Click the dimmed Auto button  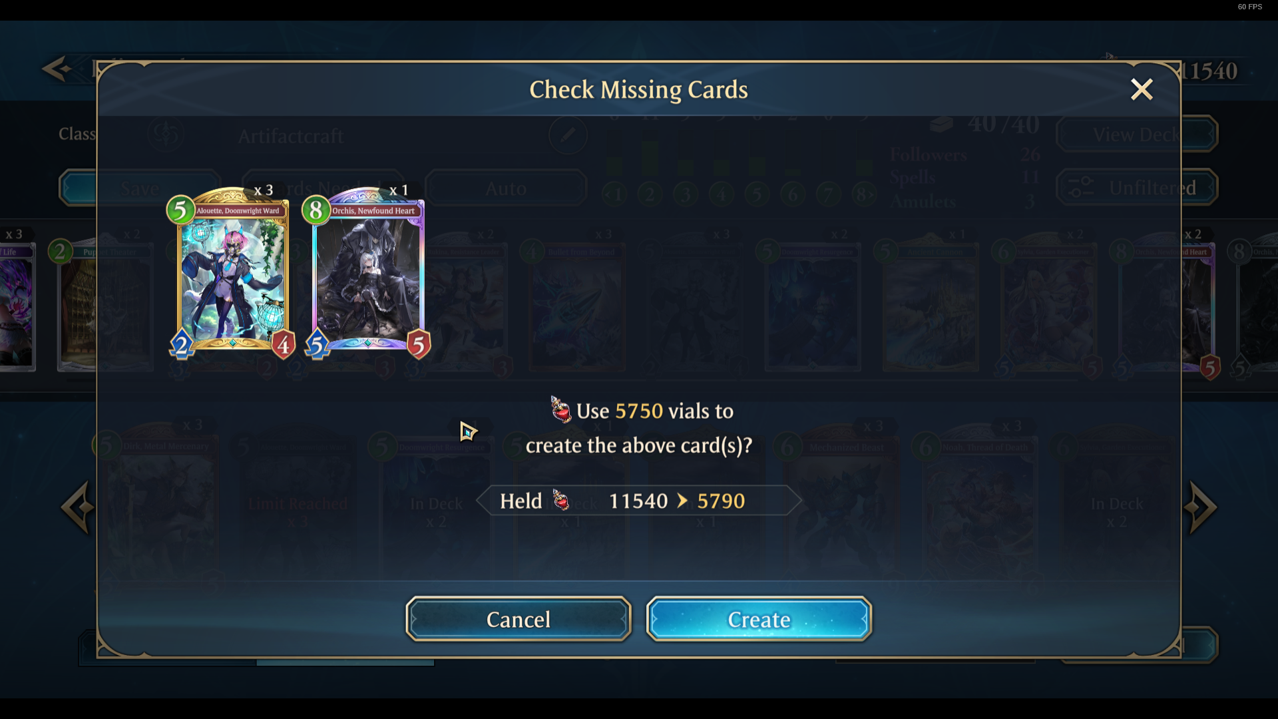coord(506,188)
